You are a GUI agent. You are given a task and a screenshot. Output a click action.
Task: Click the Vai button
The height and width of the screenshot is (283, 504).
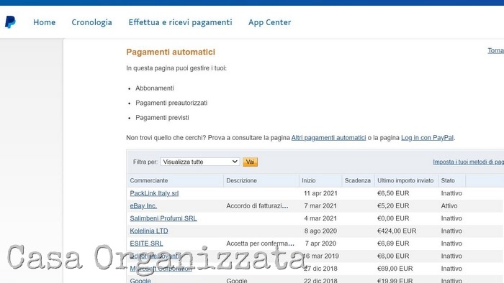tap(250, 162)
